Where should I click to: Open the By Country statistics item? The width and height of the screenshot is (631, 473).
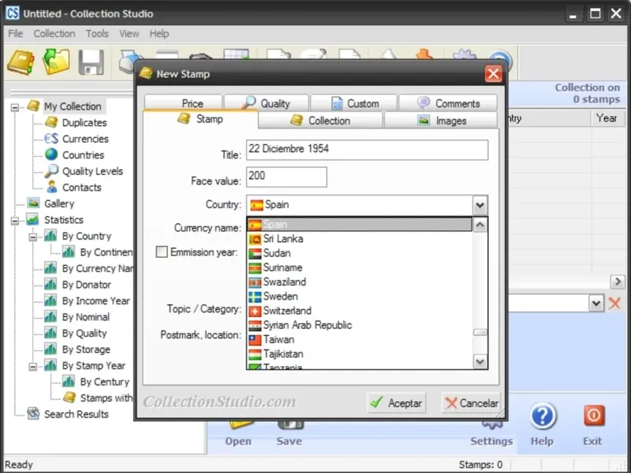coord(87,236)
